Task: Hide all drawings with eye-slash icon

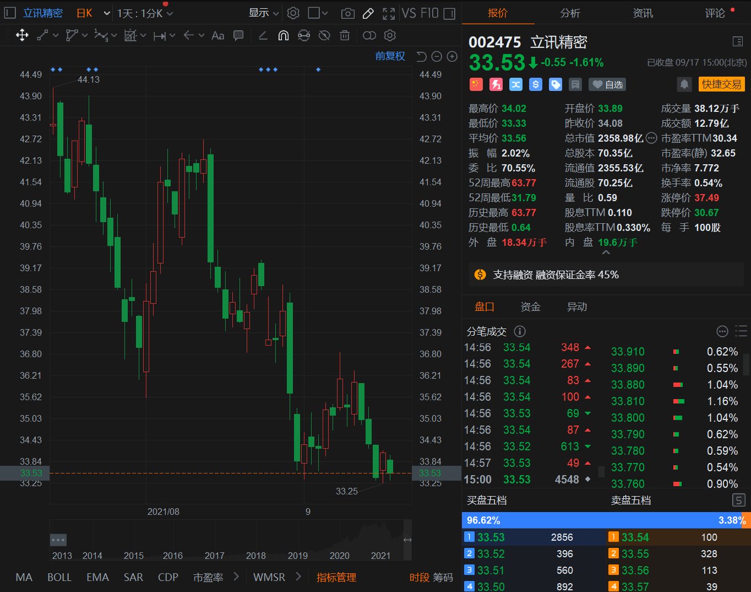Action: coord(325,36)
